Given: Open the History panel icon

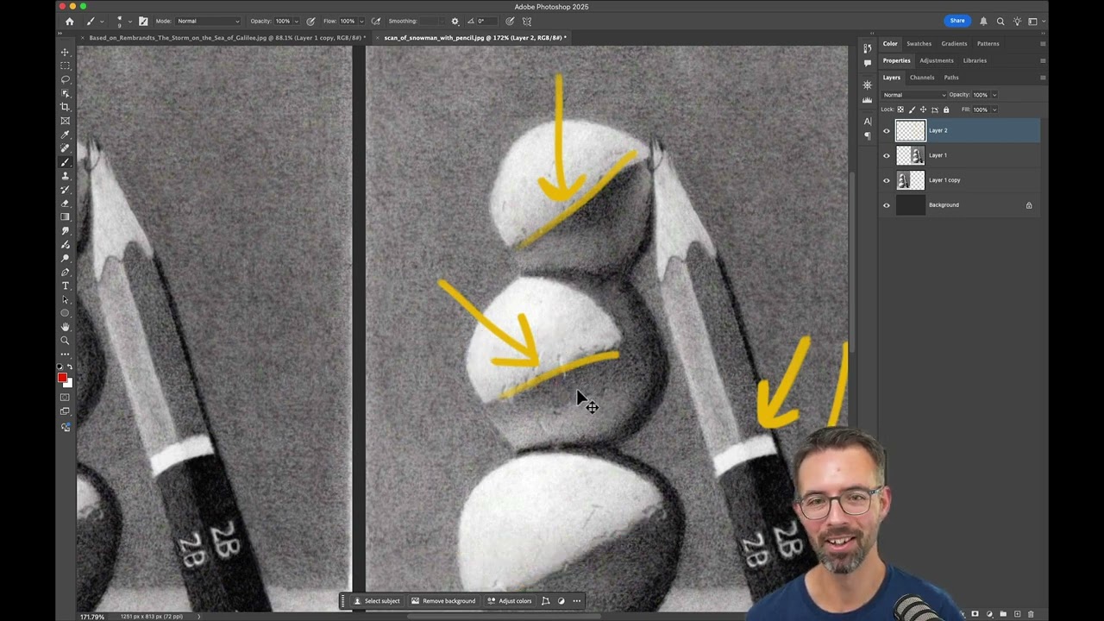Looking at the screenshot, I should (867, 48).
